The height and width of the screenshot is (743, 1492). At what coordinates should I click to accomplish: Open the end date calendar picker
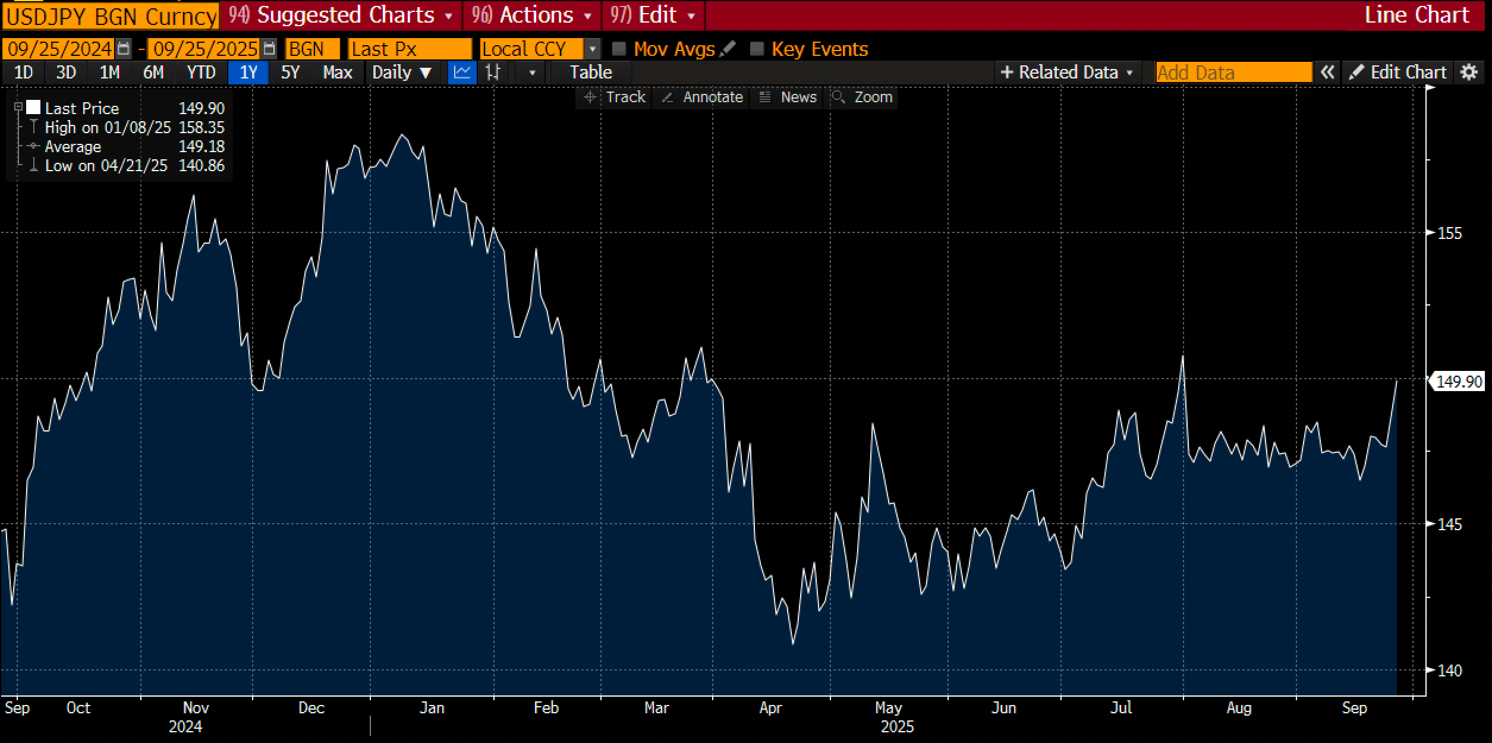[269, 49]
